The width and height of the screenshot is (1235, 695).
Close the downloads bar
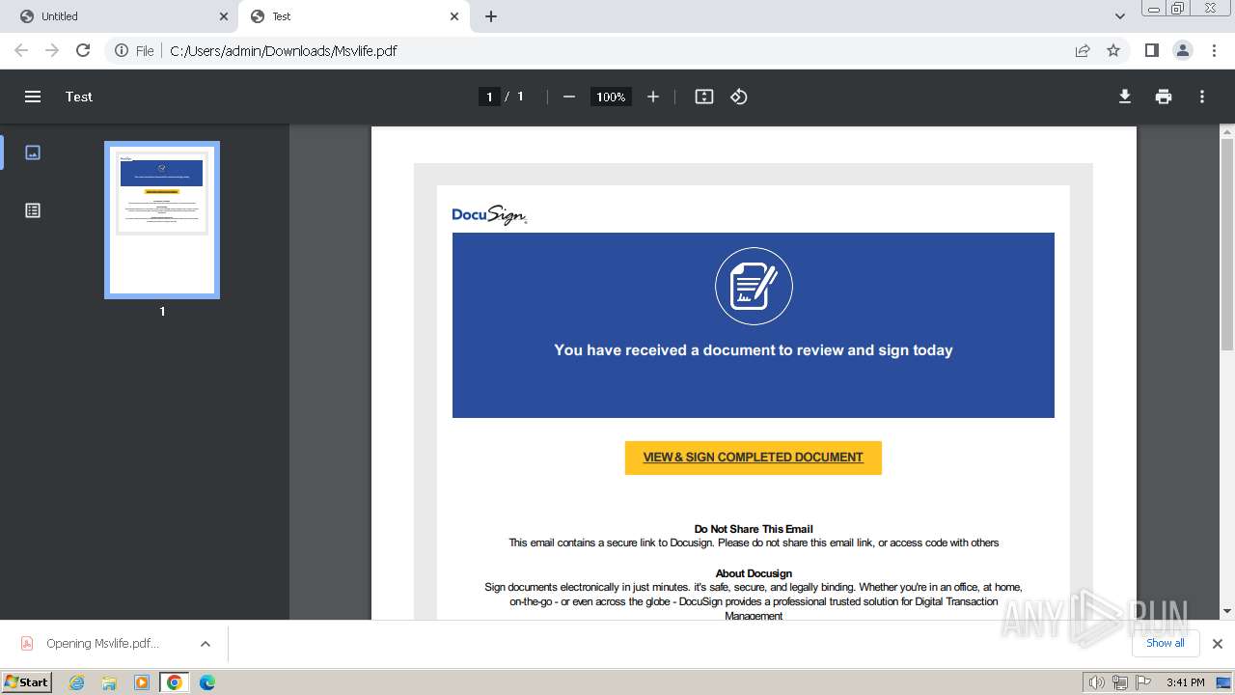tap(1218, 644)
